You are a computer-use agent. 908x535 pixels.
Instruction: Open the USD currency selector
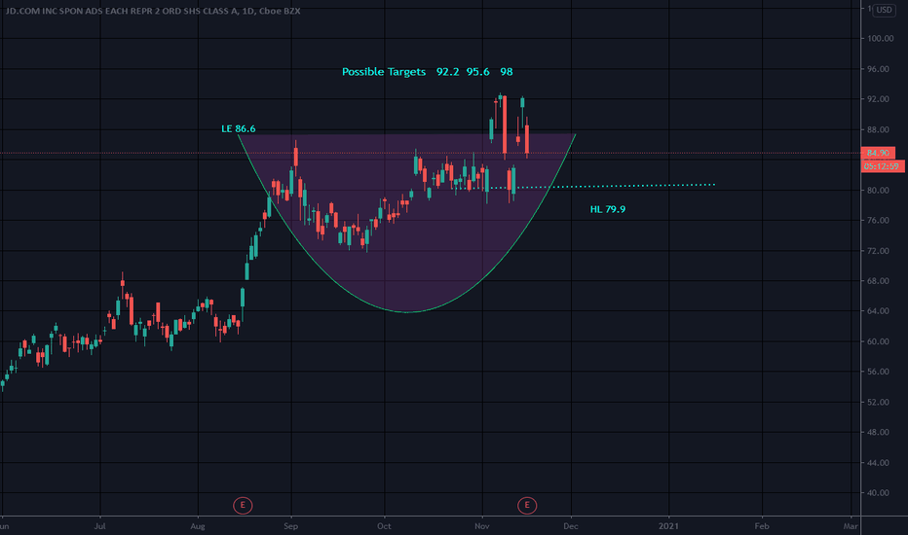click(x=884, y=10)
